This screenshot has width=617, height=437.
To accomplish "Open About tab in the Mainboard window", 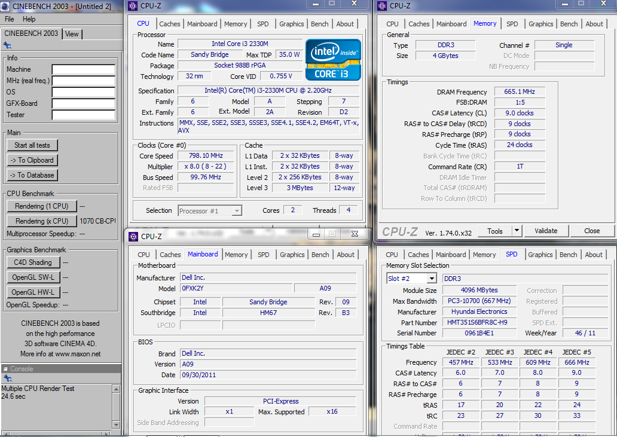I will click(x=346, y=255).
